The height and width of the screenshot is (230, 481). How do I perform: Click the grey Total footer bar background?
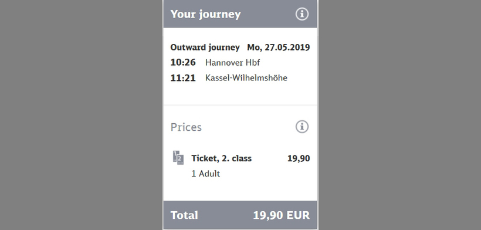pos(225,215)
